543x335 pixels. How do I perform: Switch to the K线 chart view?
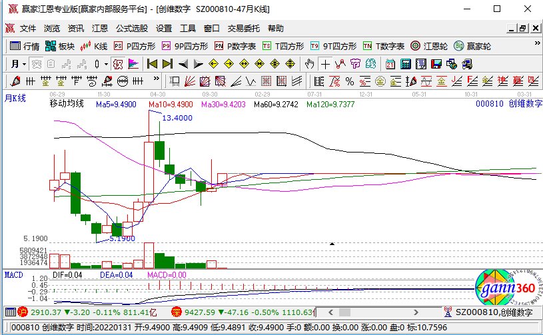coord(94,46)
